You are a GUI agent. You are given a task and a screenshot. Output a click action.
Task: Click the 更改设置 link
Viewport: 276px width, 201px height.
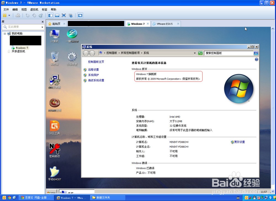coord(239,142)
